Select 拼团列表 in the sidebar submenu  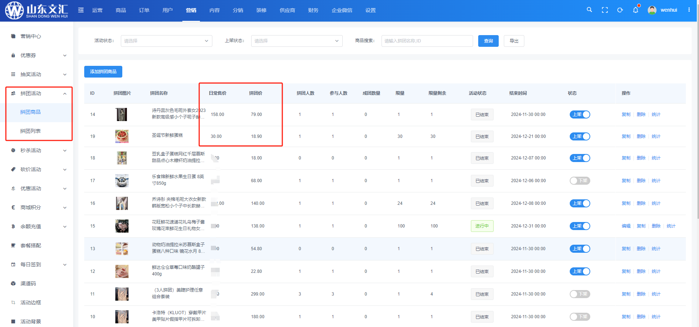tap(30, 131)
